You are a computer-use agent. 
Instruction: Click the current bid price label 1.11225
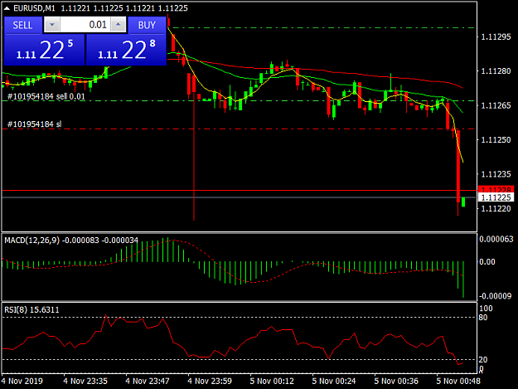pos(496,197)
